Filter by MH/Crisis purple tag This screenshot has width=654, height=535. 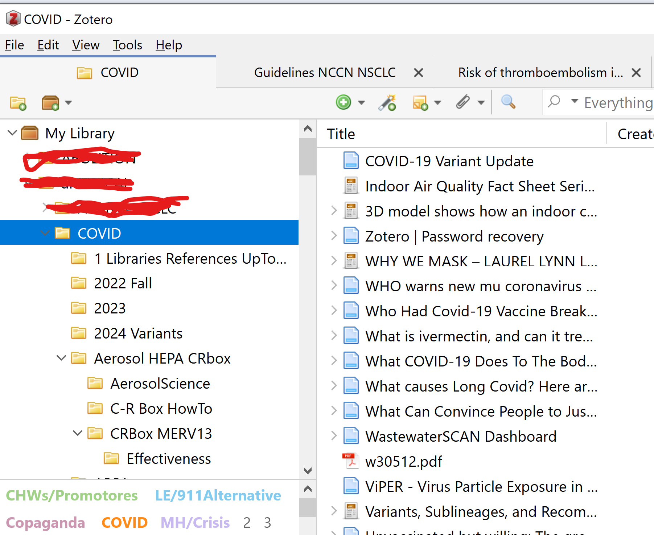click(195, 523)
